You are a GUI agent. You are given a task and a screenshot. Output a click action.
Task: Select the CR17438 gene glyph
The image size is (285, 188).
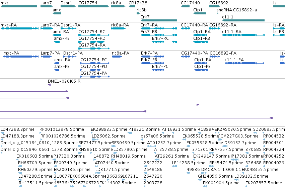132,6
